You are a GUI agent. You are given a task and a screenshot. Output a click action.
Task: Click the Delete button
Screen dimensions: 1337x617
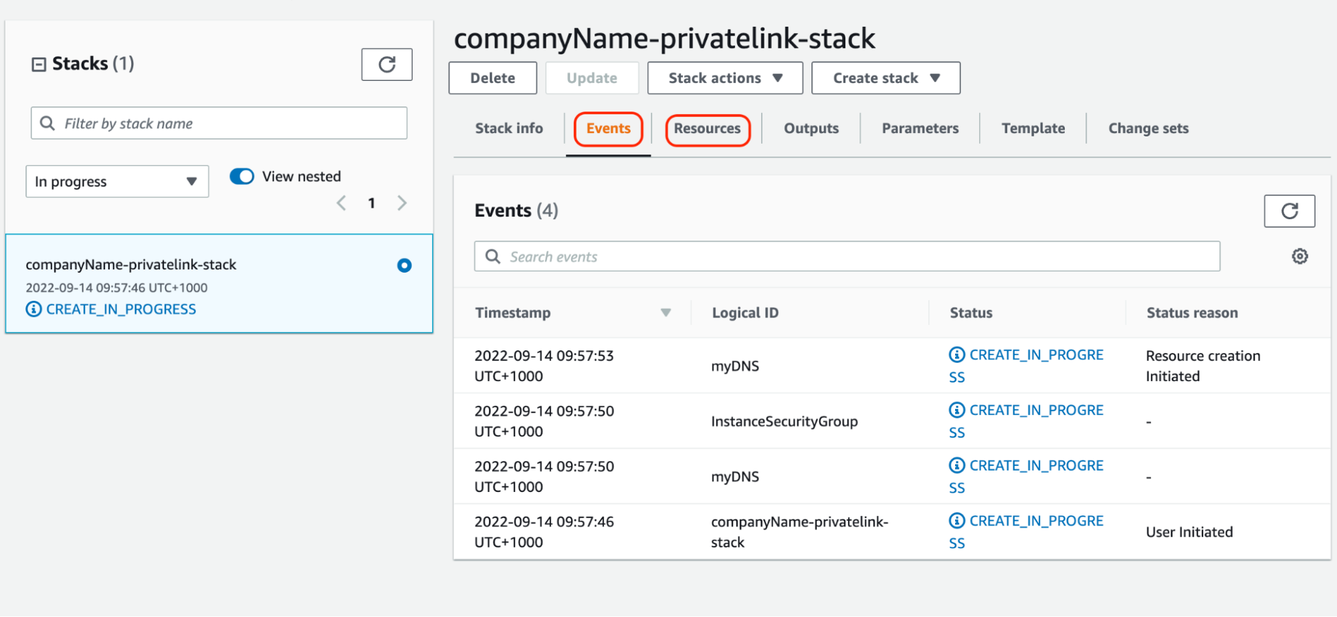tap(492, 78)
